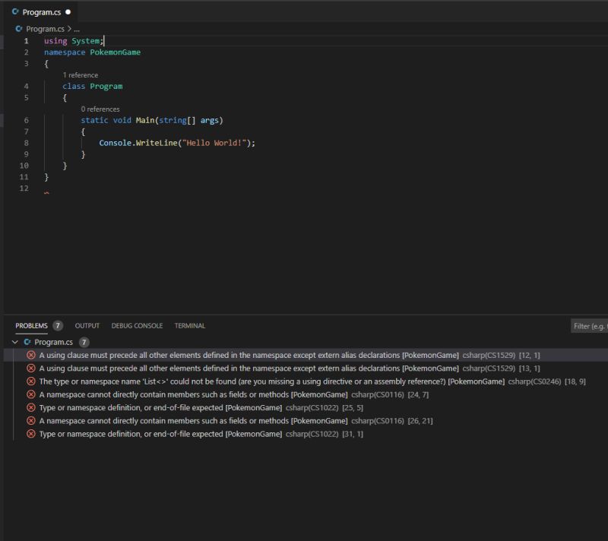Click the '0 references' CodeLens above Main

point(100,109)
